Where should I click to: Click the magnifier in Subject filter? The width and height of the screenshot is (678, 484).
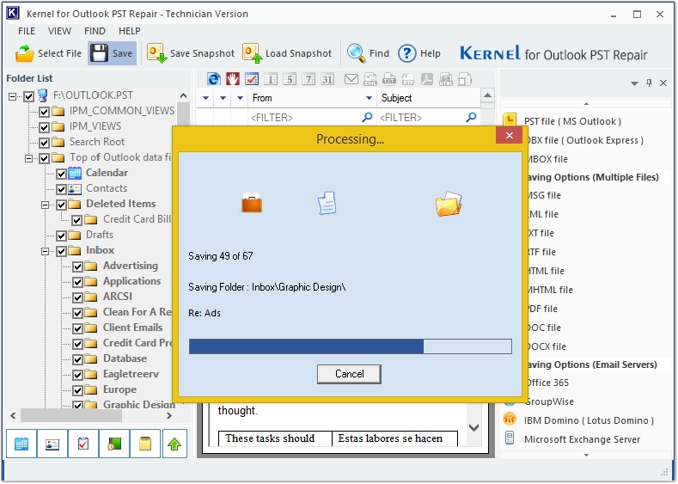(x=471, y=117)
